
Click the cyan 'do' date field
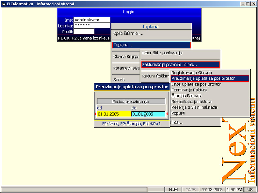(x=149, y=114)
